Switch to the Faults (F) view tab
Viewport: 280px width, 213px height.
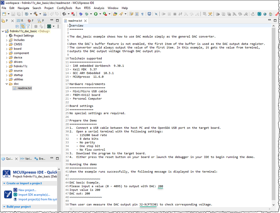tap(30, 21)
